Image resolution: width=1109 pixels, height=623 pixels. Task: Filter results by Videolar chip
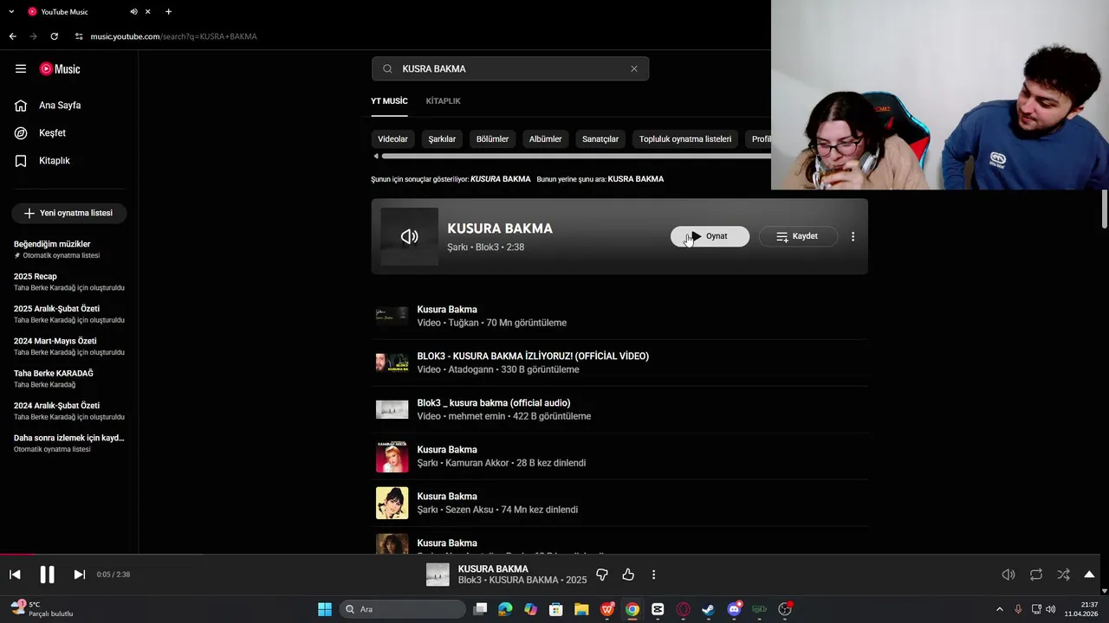tap(392, 139)
